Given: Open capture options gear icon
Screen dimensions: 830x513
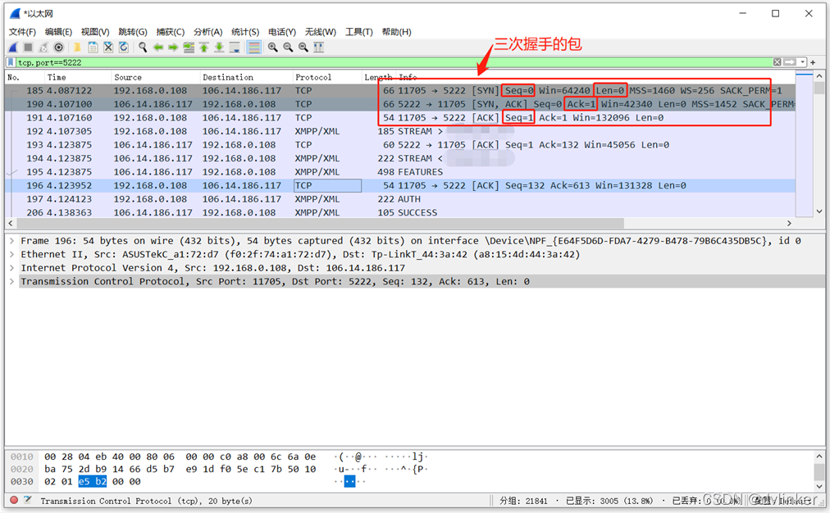Looking at the screenshot, I should 59,48.
